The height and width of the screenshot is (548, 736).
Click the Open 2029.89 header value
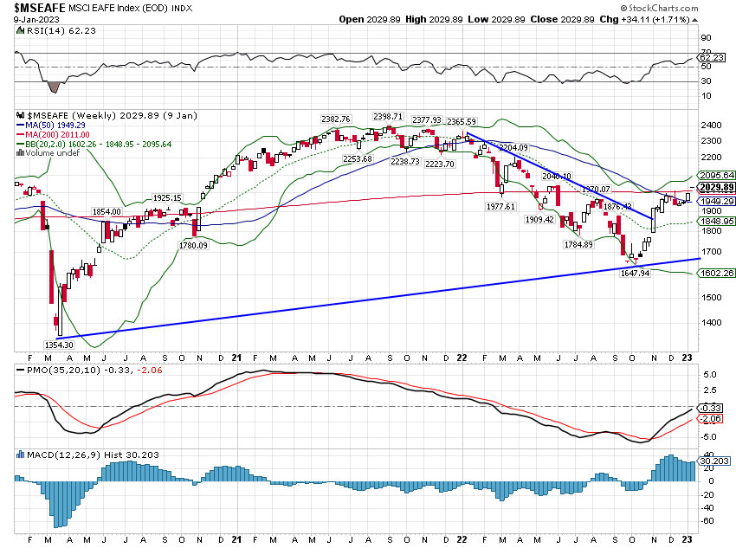370,19
